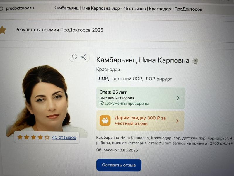Expand the 300 ₽ discount chevron
Viewport: 234px width, 176px height.
coord(177,121)
